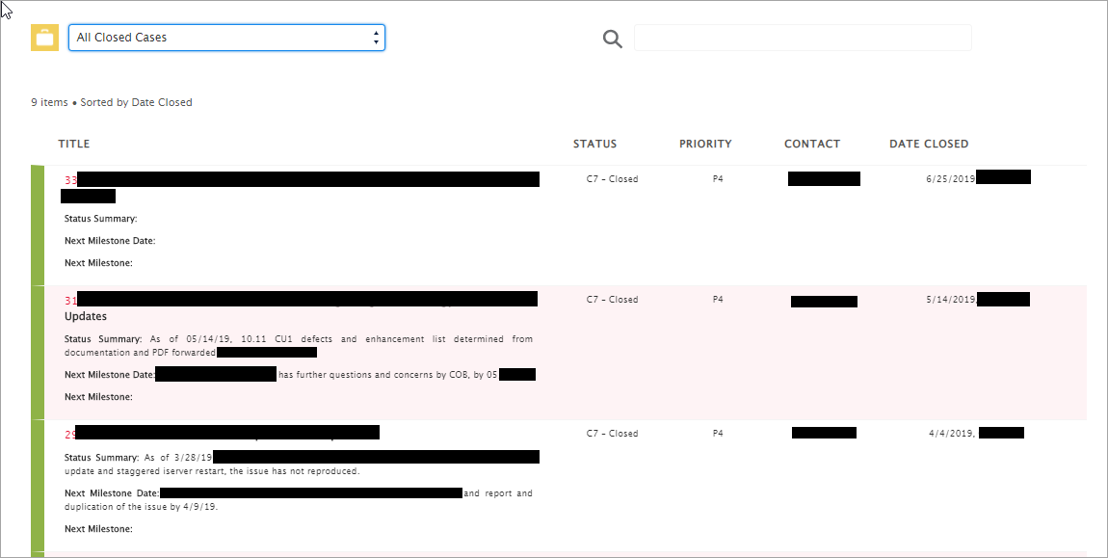Viewport: 1108px width, 558px height.
Task: Sort cases by the DATE CLOSED column header
Action: click(929, 143)
